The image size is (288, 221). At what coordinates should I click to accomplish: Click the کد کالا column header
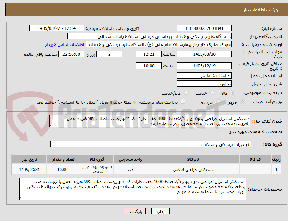tap(255, 159)
